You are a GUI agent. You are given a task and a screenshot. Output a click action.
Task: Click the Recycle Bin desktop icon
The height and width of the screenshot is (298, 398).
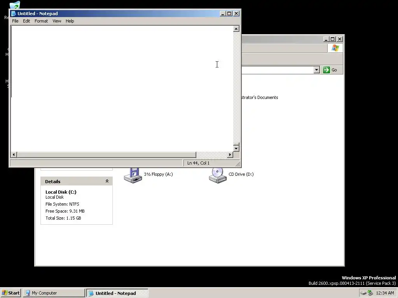pyautogui.click(x=15, y=5)
